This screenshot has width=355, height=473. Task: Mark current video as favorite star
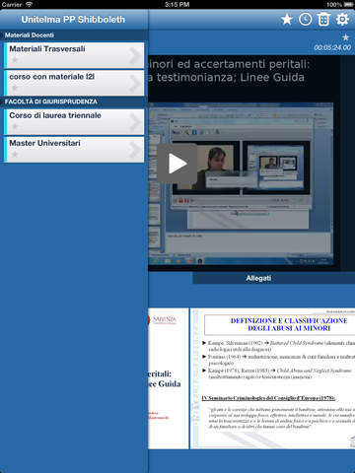(345, 37)
